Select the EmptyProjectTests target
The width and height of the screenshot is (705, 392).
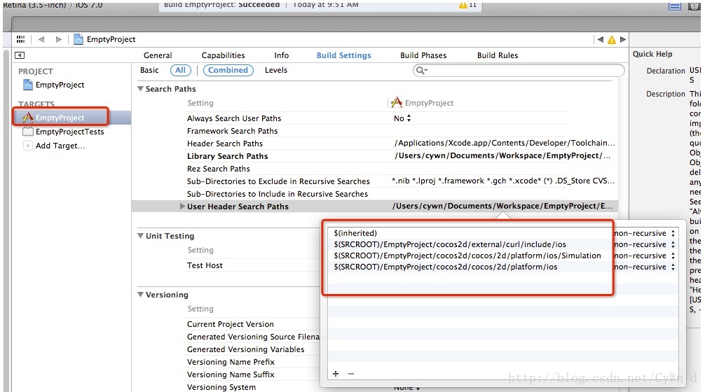coord(69,132)
